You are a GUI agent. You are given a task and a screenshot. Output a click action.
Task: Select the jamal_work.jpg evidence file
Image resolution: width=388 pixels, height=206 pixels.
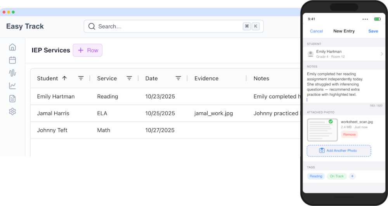point(213,113)
